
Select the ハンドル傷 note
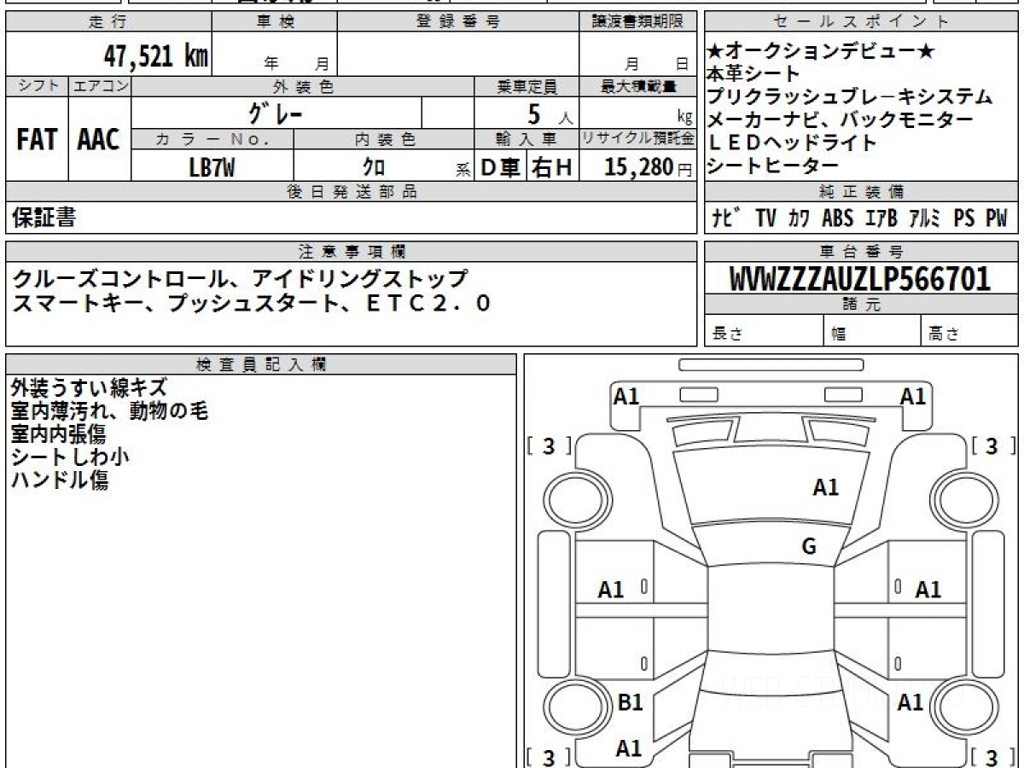pyautogui.click(x=59, y=480)
